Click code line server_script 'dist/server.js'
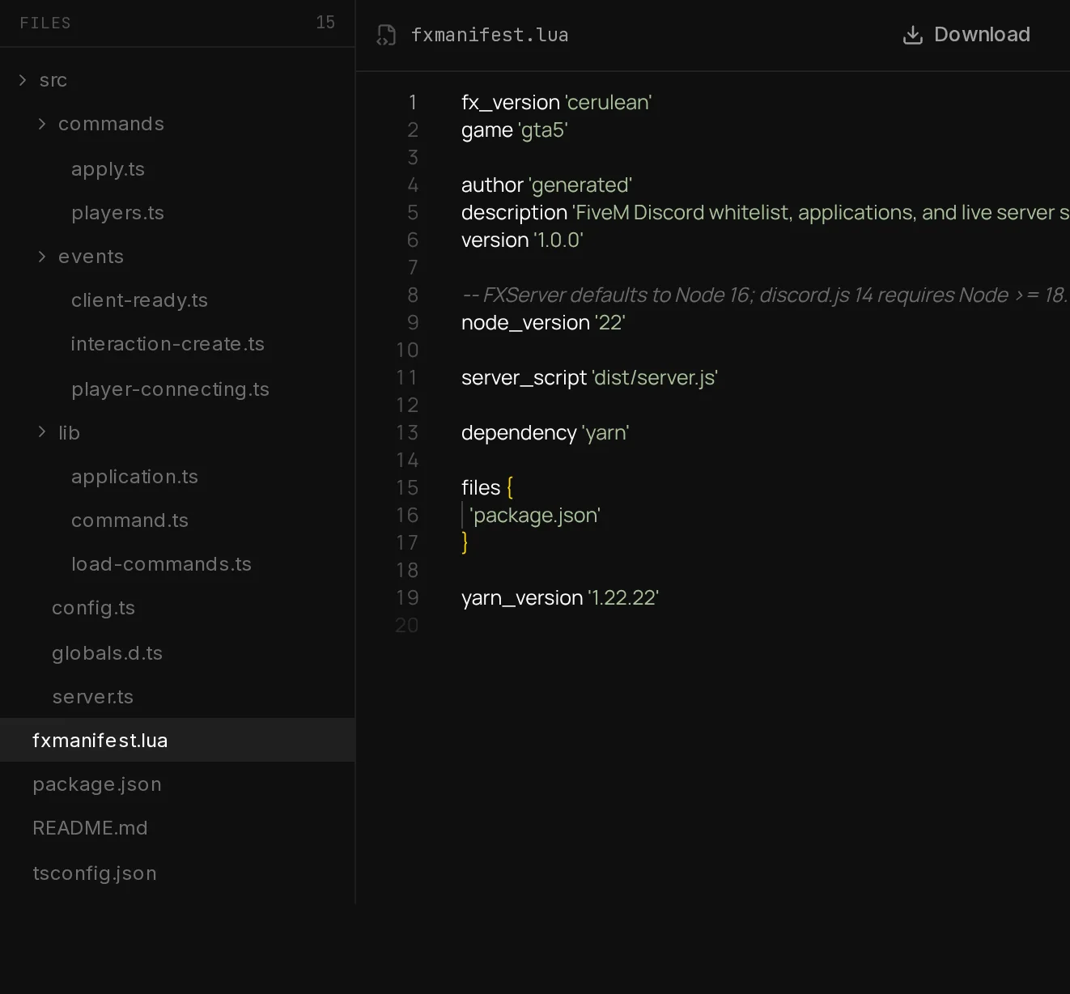Screen dimensions: 1070x994 (589, 378)
